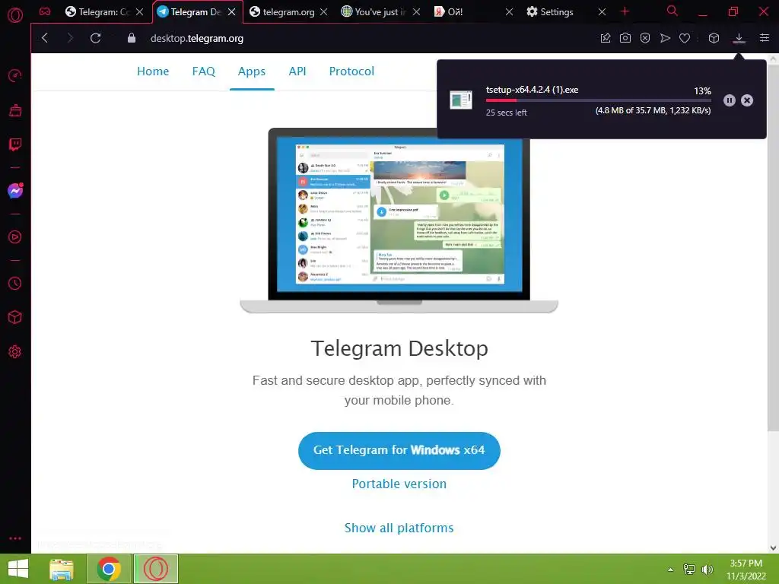The image size is (779, 584).
Task: Close the Settings tab
Action: point(602,12)
